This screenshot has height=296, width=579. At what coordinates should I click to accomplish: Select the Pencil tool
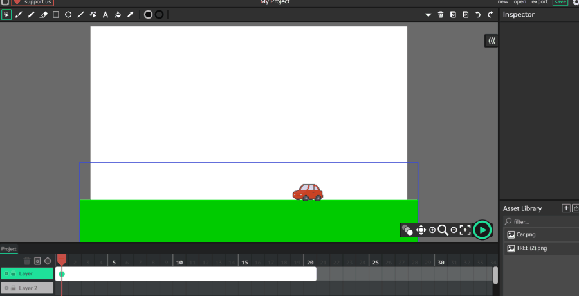[31, 15]
